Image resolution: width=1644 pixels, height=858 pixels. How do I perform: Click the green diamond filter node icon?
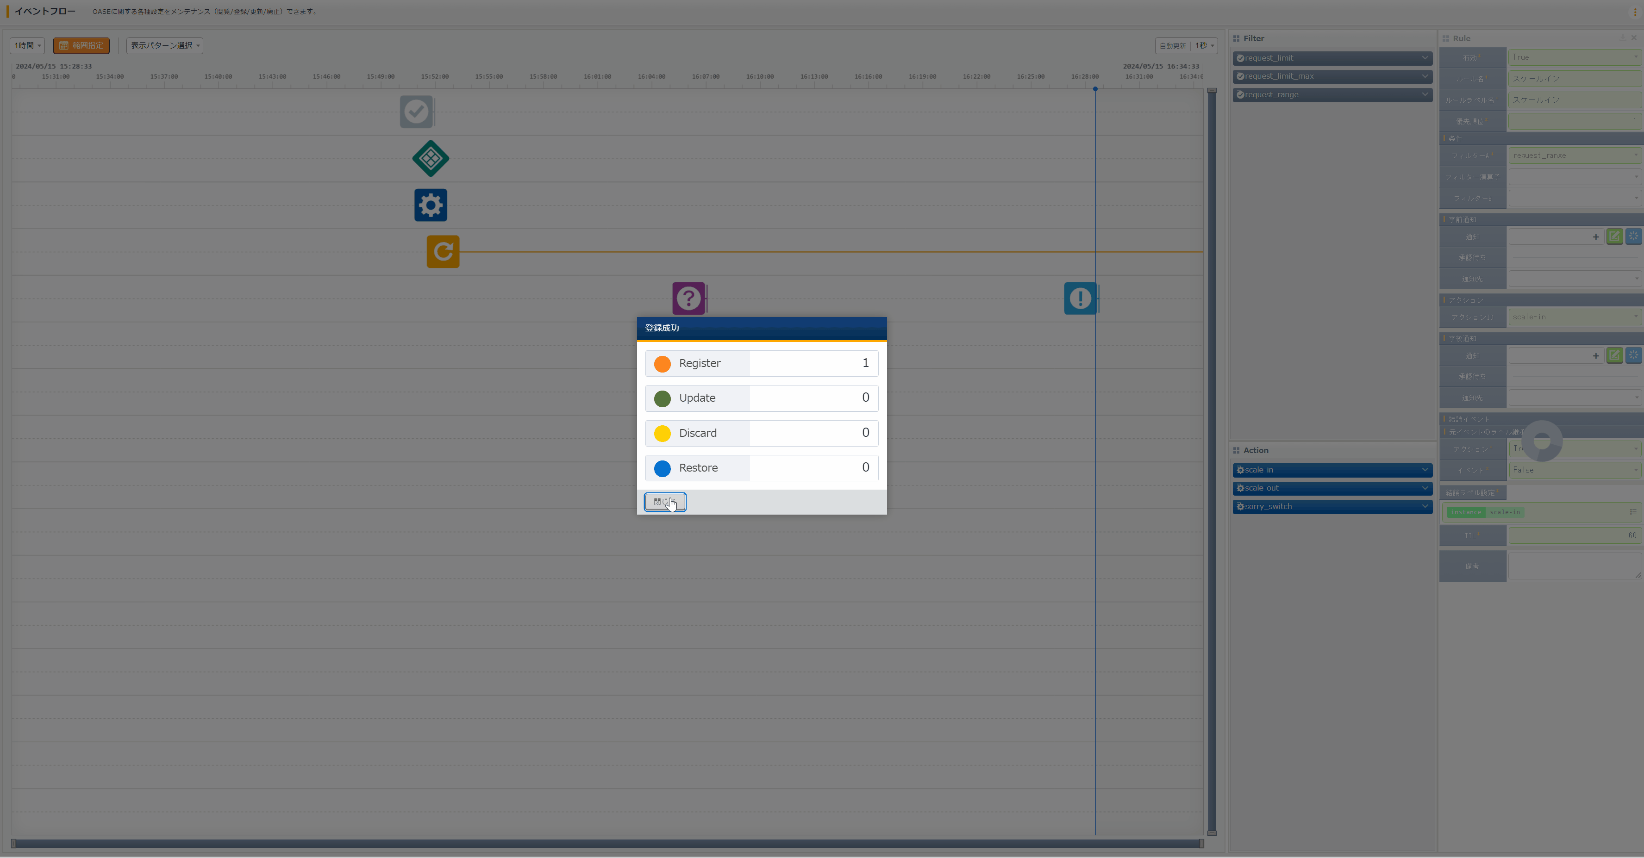(430, 158)
